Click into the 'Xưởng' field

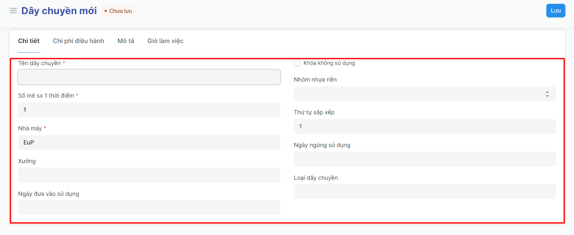click(149, 175)
